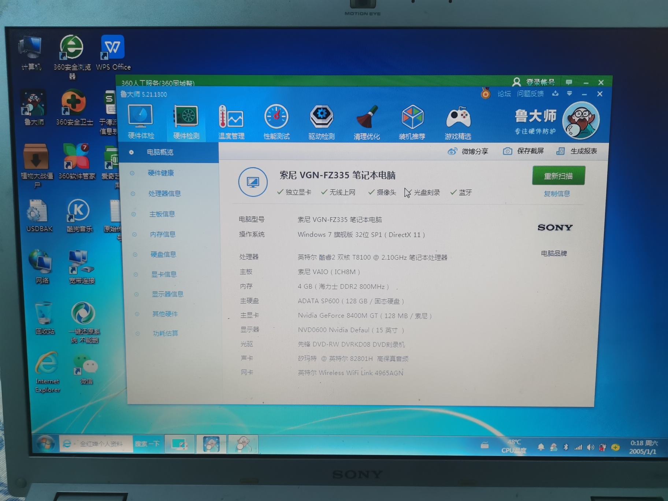The height and width of the screenshot is (501, 668).
Task: Open 360软件管家 desktop icon
Action: [x=77, y=162]
